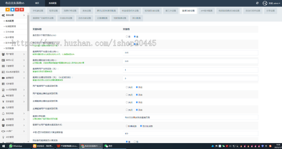Open the Windows Start menu
282x149 pixels.
coord(3,146)
